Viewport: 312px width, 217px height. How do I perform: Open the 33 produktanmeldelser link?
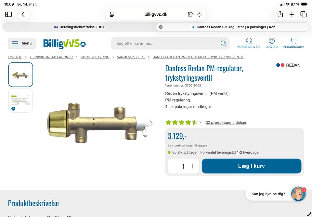(x=226, y=123)
